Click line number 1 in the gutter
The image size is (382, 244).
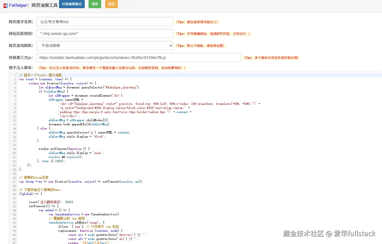(x=15, y=75)
